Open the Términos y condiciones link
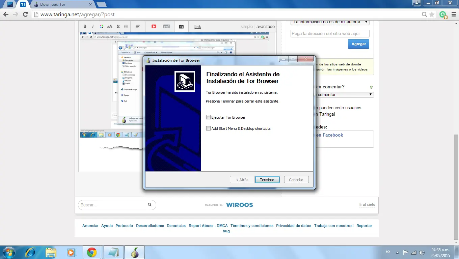The image size is (459, 259). pyautogui.click(x=252, y=226)
